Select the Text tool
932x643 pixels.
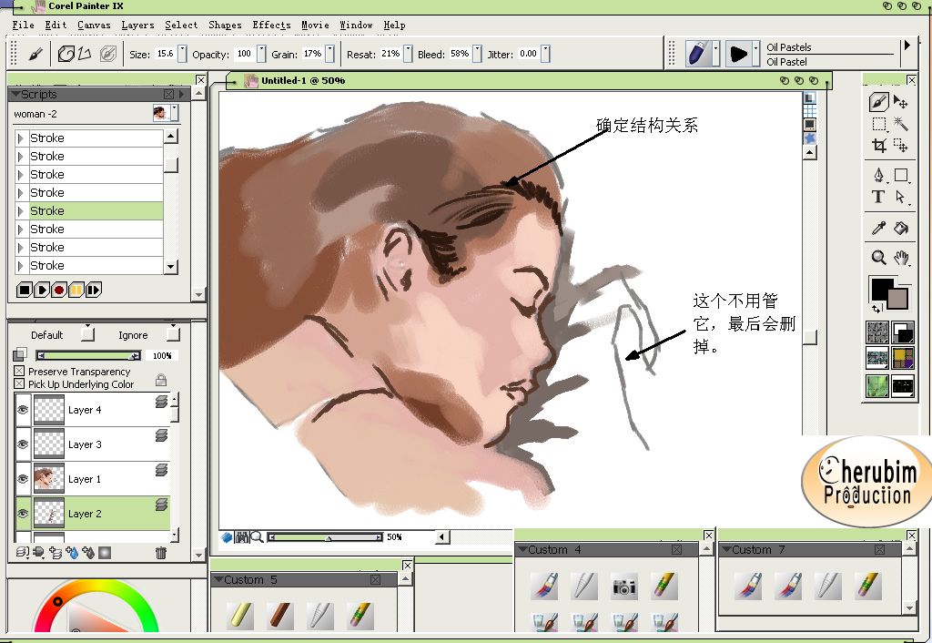point(878,197)
